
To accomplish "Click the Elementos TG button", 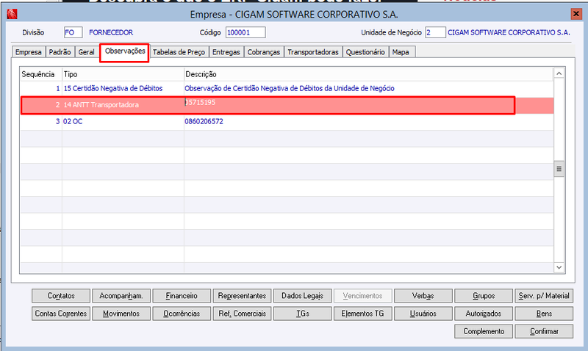I will pyautogui.click(x=362, y=314).
